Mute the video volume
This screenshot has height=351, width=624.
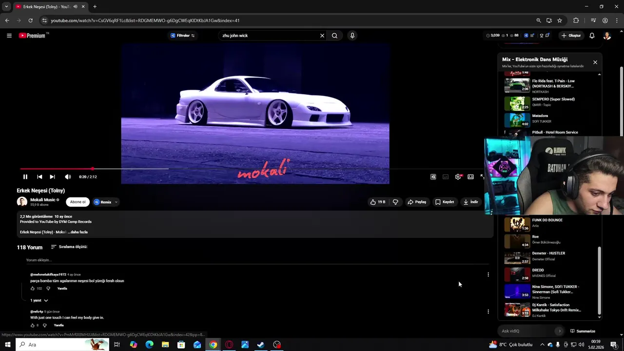[68, 177]
